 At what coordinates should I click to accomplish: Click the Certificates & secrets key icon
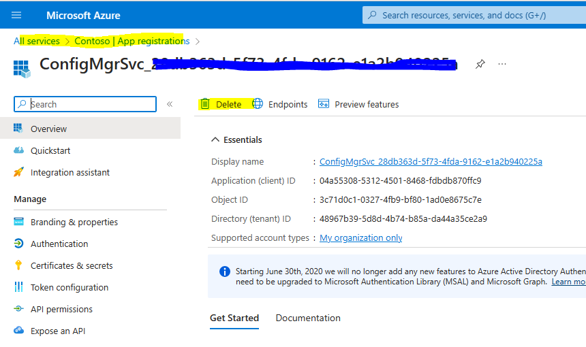click(18, 265)
